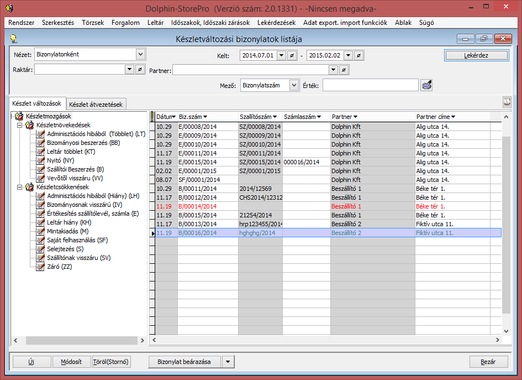Open the Partner dropdown list
The width and height of the screenshot is (522, 380).
pos(333,70)
